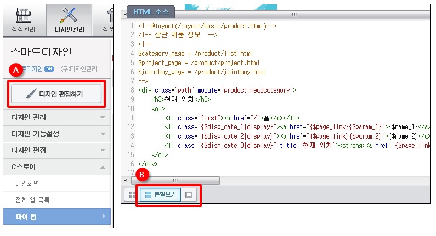
Task: Click the horizontal scrollbar thumb below code
Action: [175, 181]
